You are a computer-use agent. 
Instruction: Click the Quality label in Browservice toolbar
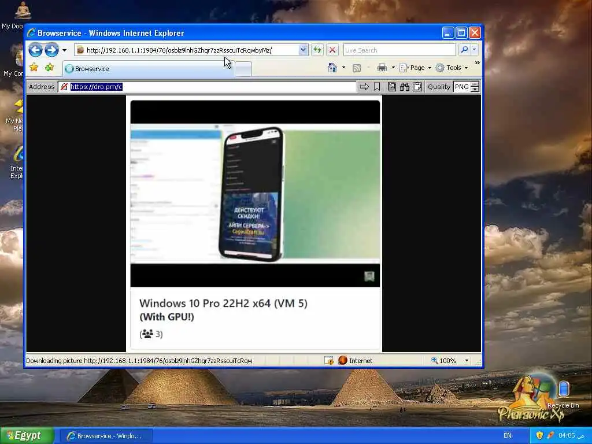pyautogui.click(x=439, y=87)
